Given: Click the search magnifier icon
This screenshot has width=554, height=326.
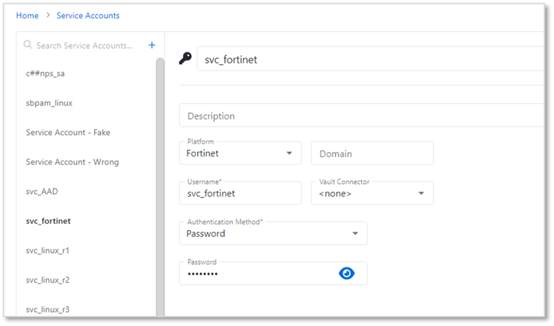Looking at the screenshot, I should 28,45.
